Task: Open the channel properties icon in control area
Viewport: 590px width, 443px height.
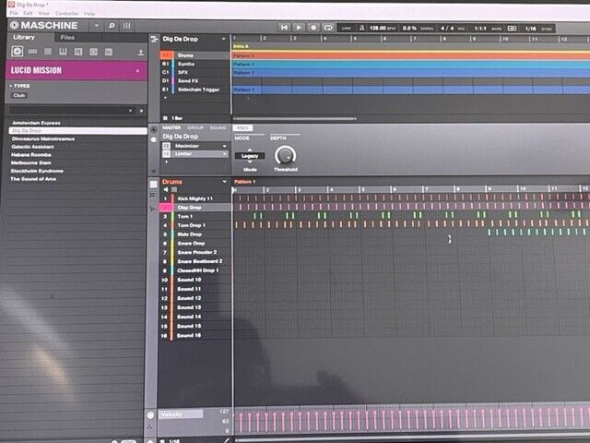Action: coord(154,130)
